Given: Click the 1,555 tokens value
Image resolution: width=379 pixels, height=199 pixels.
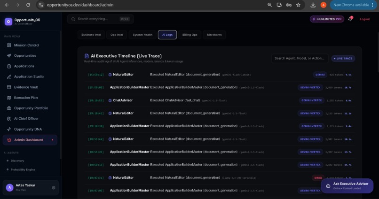Looking at the screenshot, I should [335, 100].
